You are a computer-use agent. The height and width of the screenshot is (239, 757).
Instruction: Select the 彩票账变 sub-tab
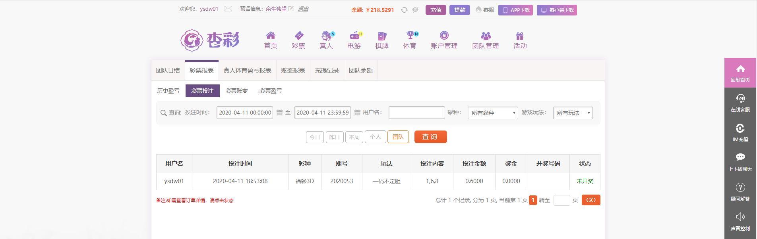coord(236,91)
